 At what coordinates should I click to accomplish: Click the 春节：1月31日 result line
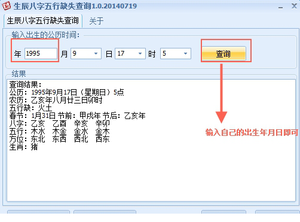coord(77,115)
